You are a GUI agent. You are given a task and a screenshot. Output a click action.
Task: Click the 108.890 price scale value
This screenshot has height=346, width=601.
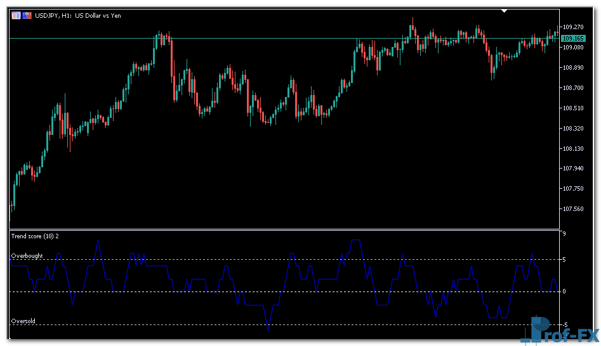(573, 68)
